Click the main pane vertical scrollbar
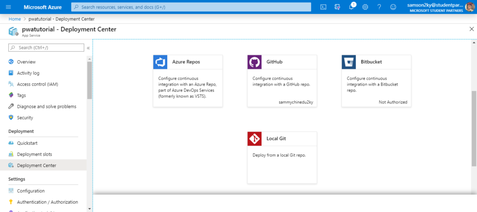This screenshot has height=212, width=477. (x=474, y=128)
